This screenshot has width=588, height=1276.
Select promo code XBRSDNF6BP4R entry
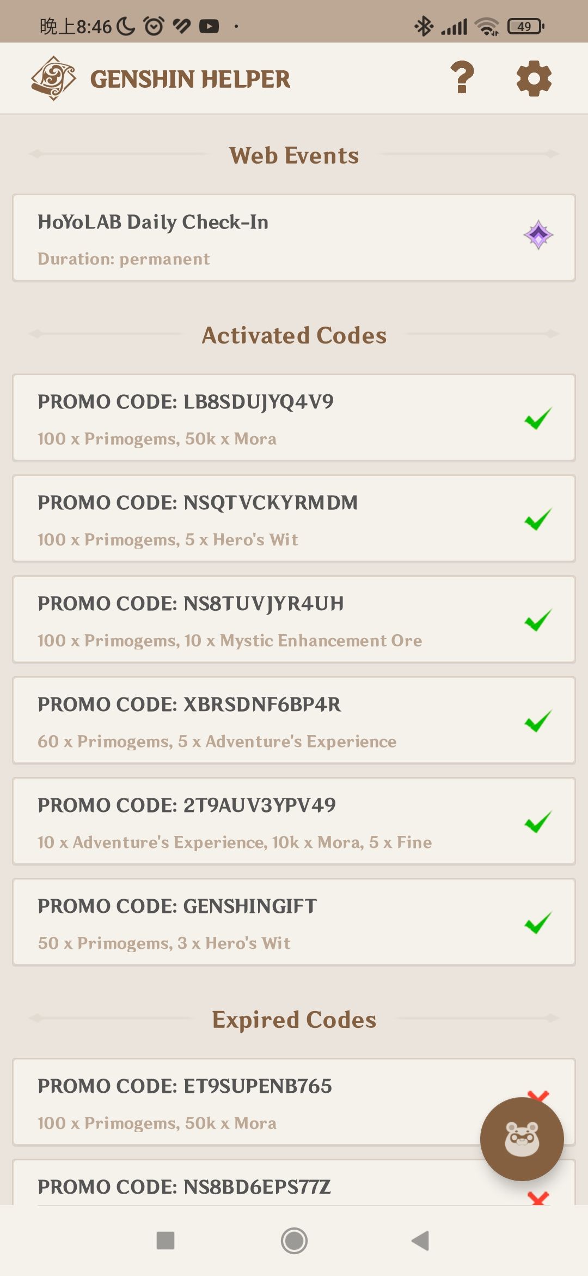(x=294, y=720)
